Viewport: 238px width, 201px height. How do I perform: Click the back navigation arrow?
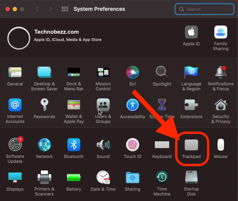point(37,9)
